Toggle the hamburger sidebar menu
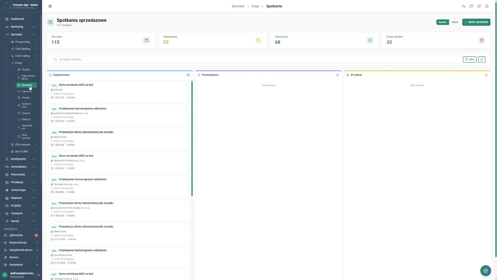Viewport: 497px width, 280px height. coord(50,6)
